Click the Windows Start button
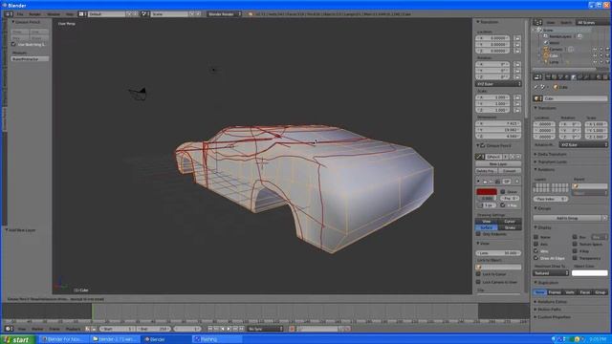The height and width of the screenshot is (344, 612). click(17, 339)
